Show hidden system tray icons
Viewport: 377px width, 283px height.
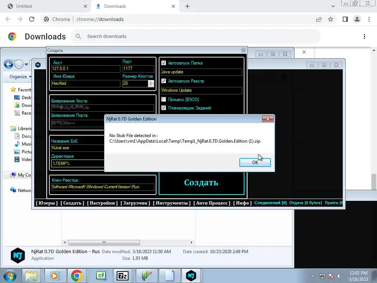(313, 276)
